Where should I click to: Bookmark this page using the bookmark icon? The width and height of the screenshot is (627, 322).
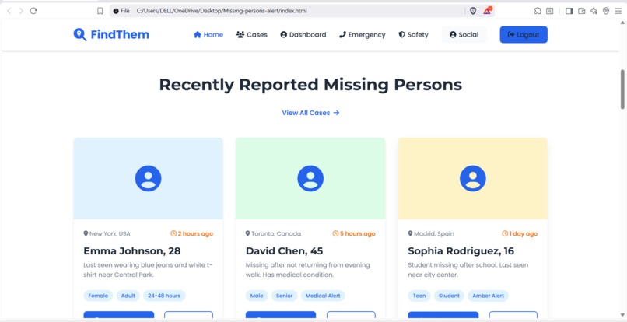tap(100, 11)
